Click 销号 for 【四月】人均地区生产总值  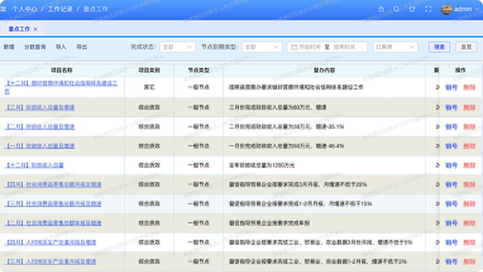[451, 242]
